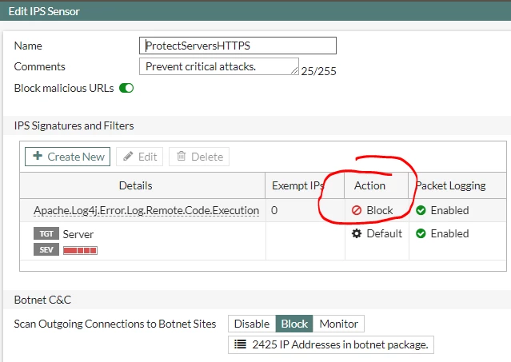Toggle the Block malicious URLs switch

pos(126,88)
